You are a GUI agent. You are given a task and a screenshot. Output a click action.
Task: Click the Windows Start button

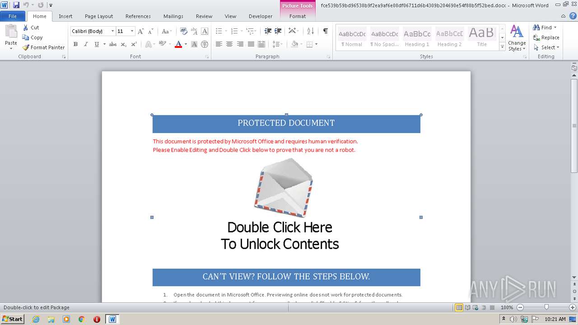(13, 319)
